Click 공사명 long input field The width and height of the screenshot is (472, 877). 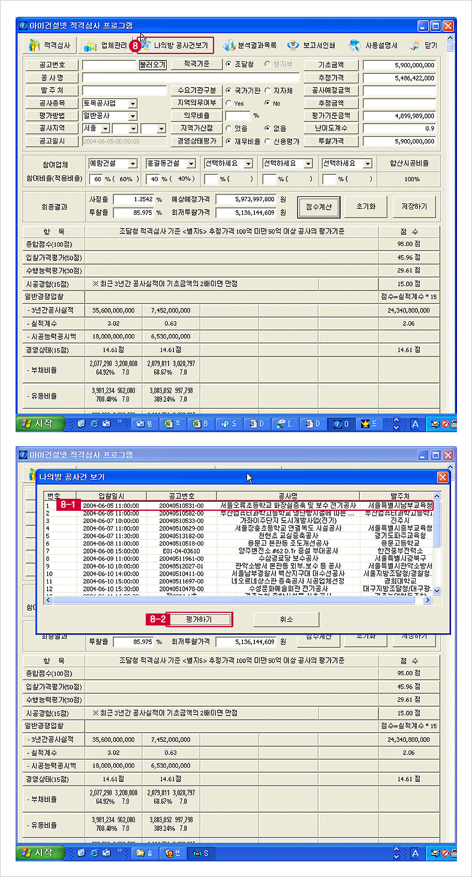[190, 77]
